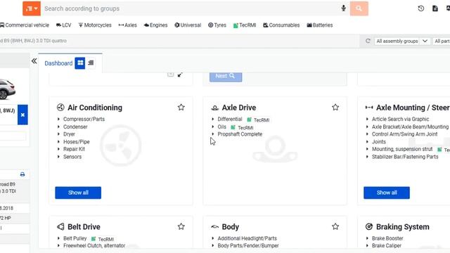Activate voice search microphone icon
The height and width of the screenshot is (253, 450).
click(344, 8)
